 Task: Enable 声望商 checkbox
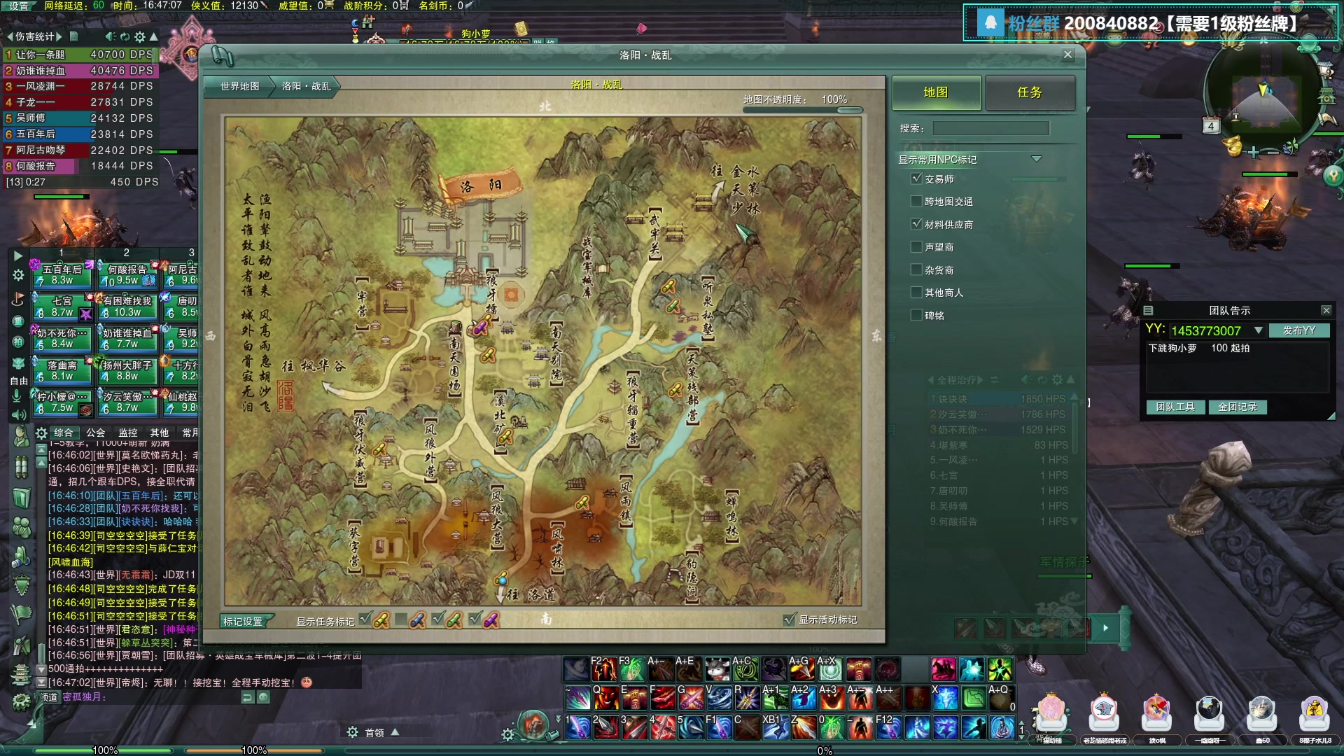[916, 246]
